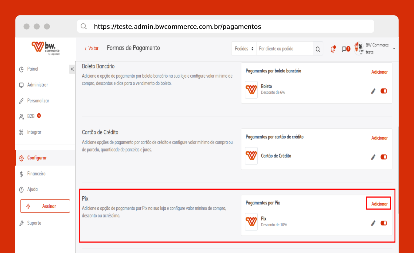Open the Pedidos search type dropdown
This screenshot has height=253, width=414.
[x=244, y=49]
